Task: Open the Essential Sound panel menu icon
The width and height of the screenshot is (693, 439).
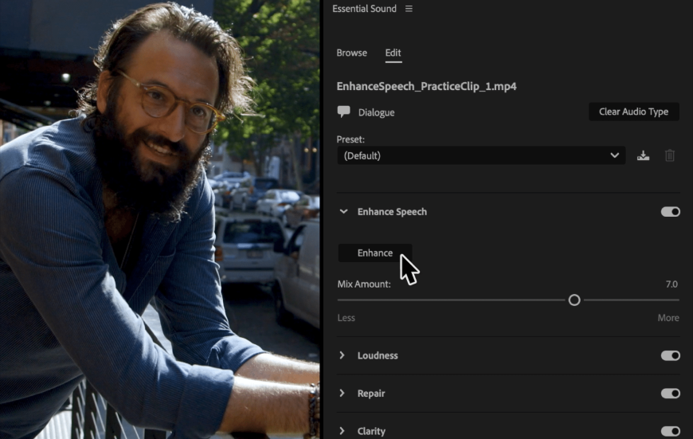Action: [409, 9]
